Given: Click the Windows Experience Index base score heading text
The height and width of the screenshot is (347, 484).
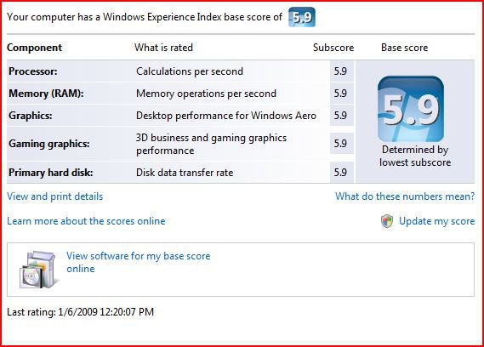Looking at the screenshot, I should click(x=145, y=17).
